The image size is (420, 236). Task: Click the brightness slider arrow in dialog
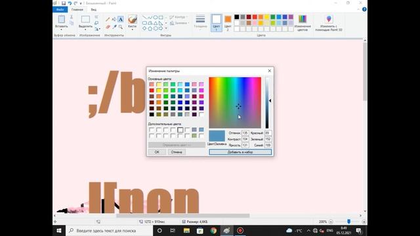(x=270, y=100)
